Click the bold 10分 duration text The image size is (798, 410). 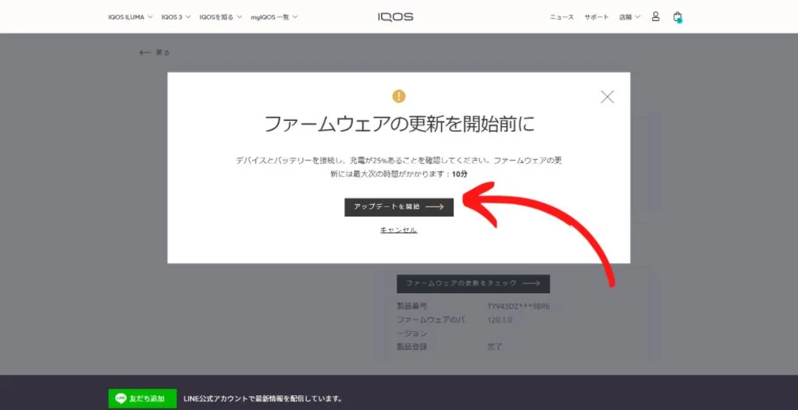(x=460, y=174)
